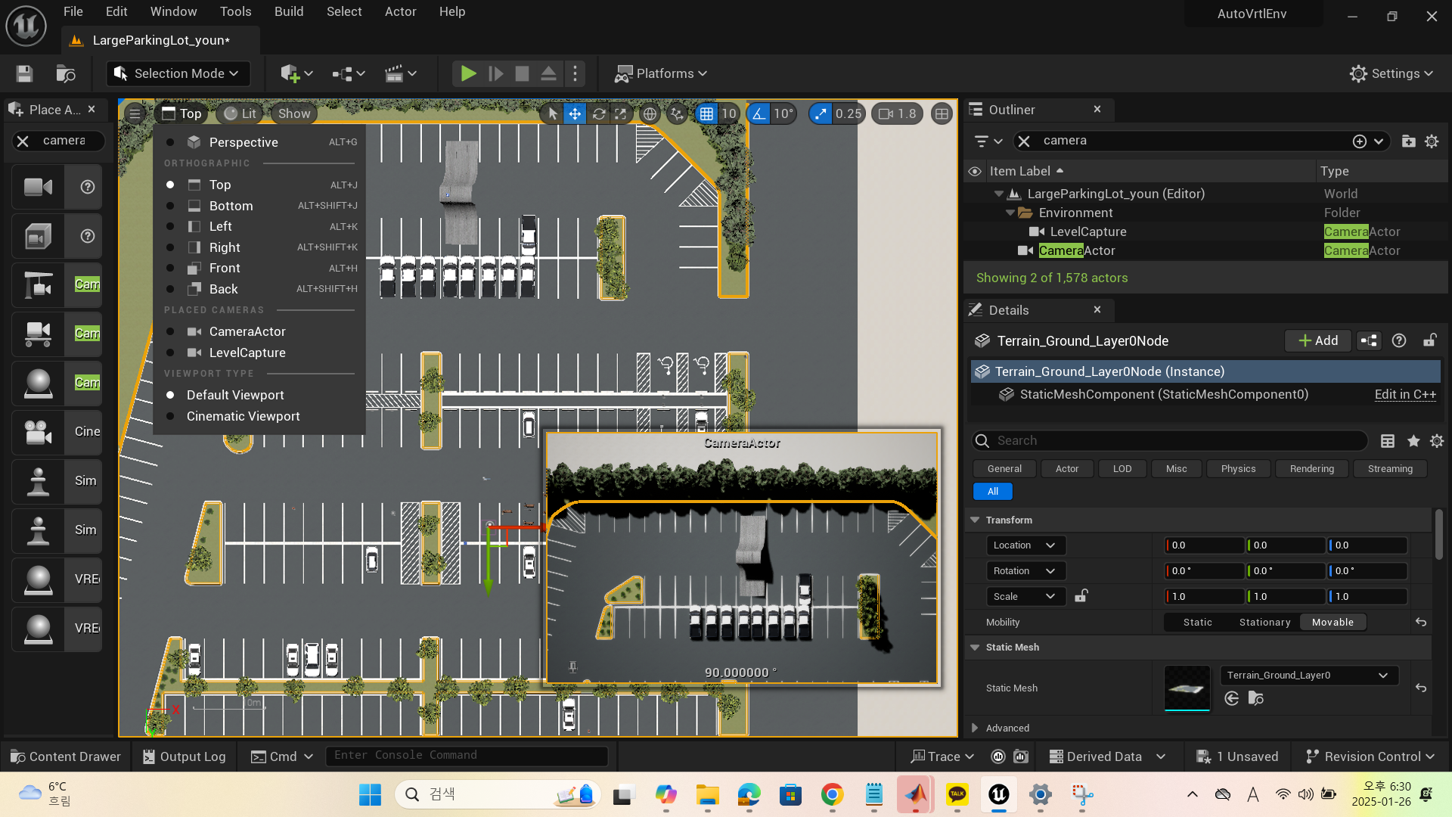Select the rotate gizmo tool

tap(598, 113)
